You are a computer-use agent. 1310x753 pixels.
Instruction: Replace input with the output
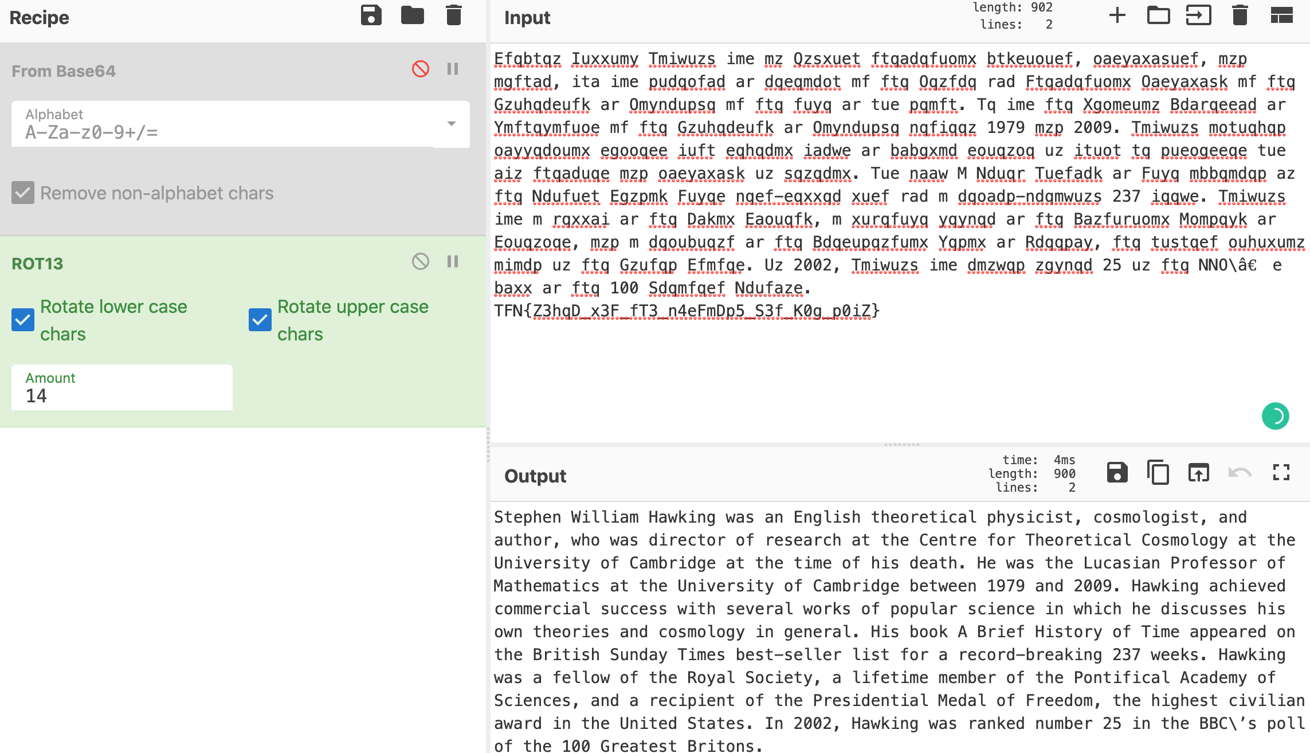pos(1198,472)
